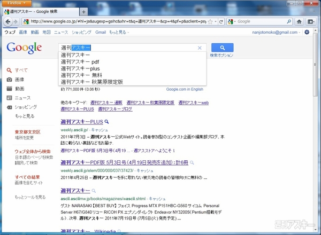Click related keyword 週刊アスキー 通販

coord(106,103)
